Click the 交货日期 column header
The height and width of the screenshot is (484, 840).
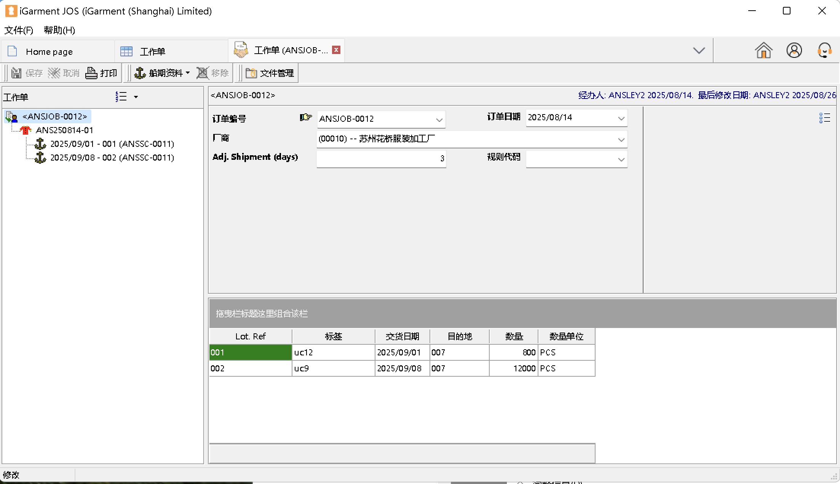click(402, 336)
